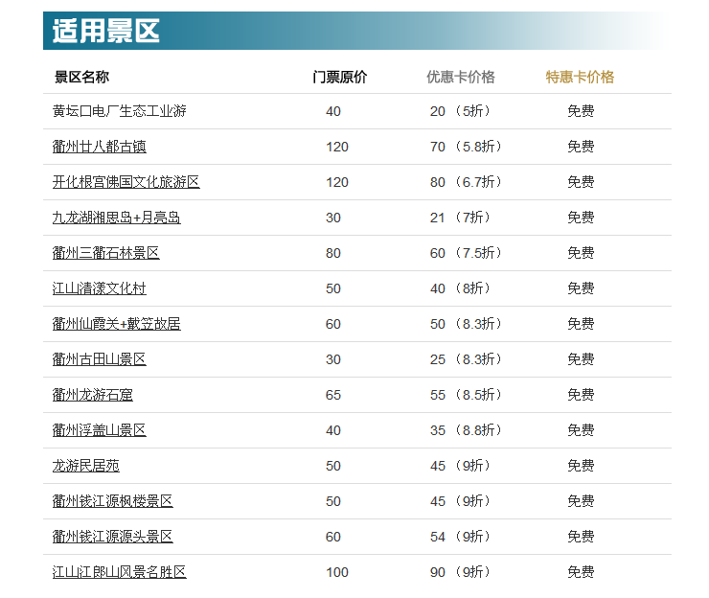
Task: Click the 优惠卡价格 column header
Action: point(461,77)
